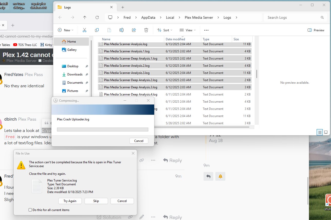The height and width of the screenshot is (220, 331).
Task: Open the View dropdown menu
Action: pos(188,30)
